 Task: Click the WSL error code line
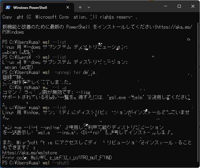pyautogui.click(x=57, y=158)
